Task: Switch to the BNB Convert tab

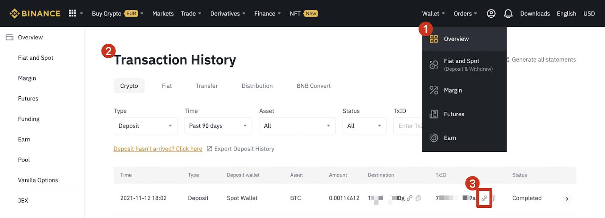Action: click(x=313, y=86)
